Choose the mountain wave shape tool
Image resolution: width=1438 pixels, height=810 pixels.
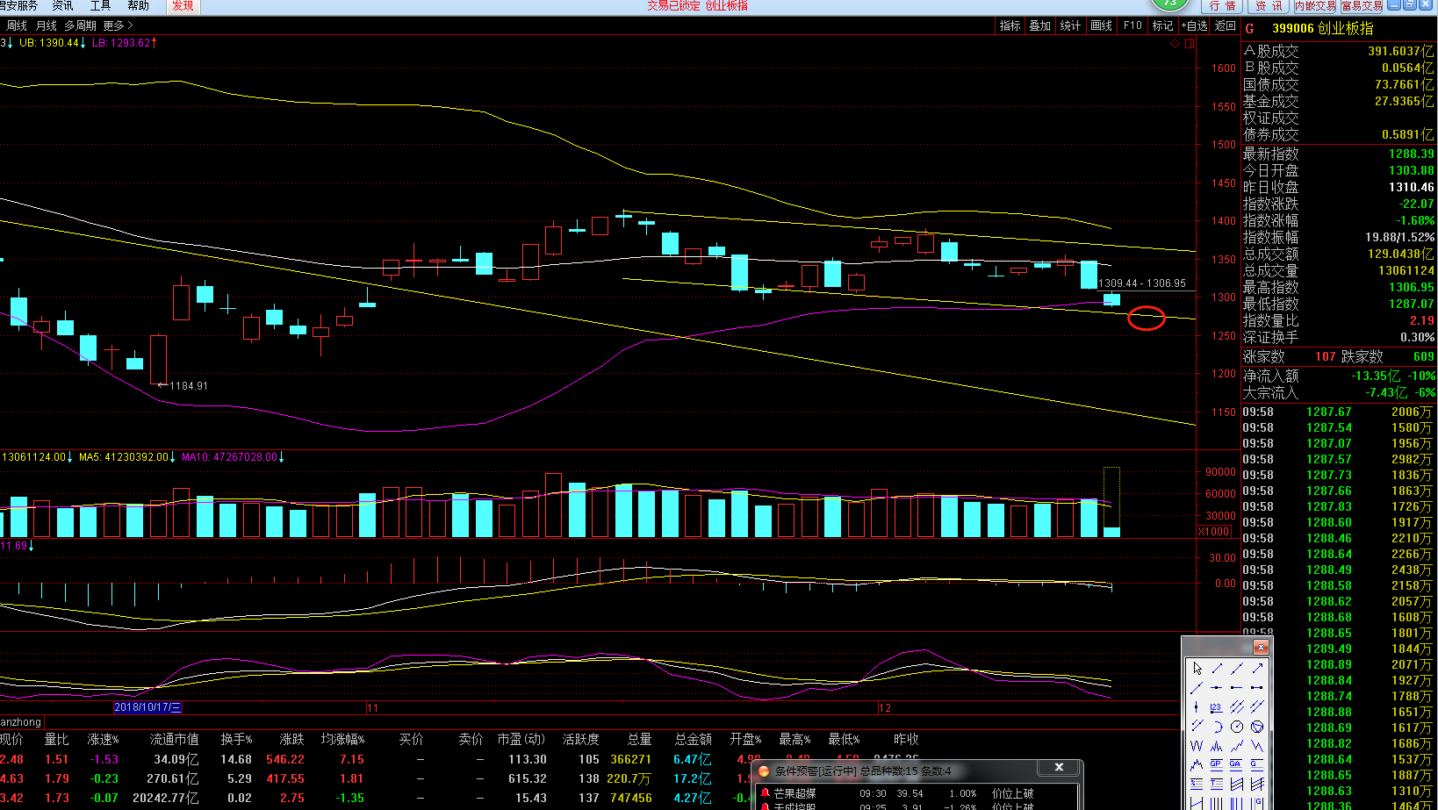click(1197, 765)
